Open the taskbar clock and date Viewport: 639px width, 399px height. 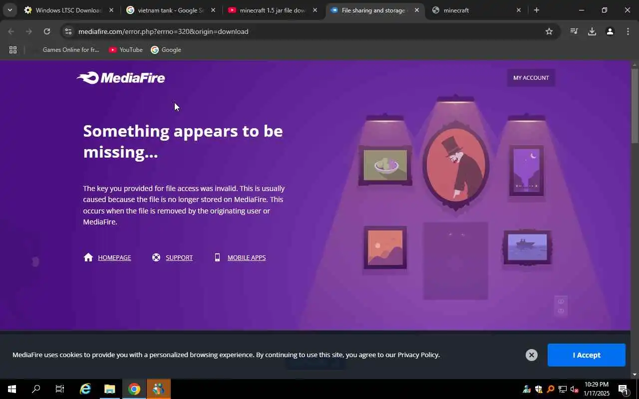(597, 389)
